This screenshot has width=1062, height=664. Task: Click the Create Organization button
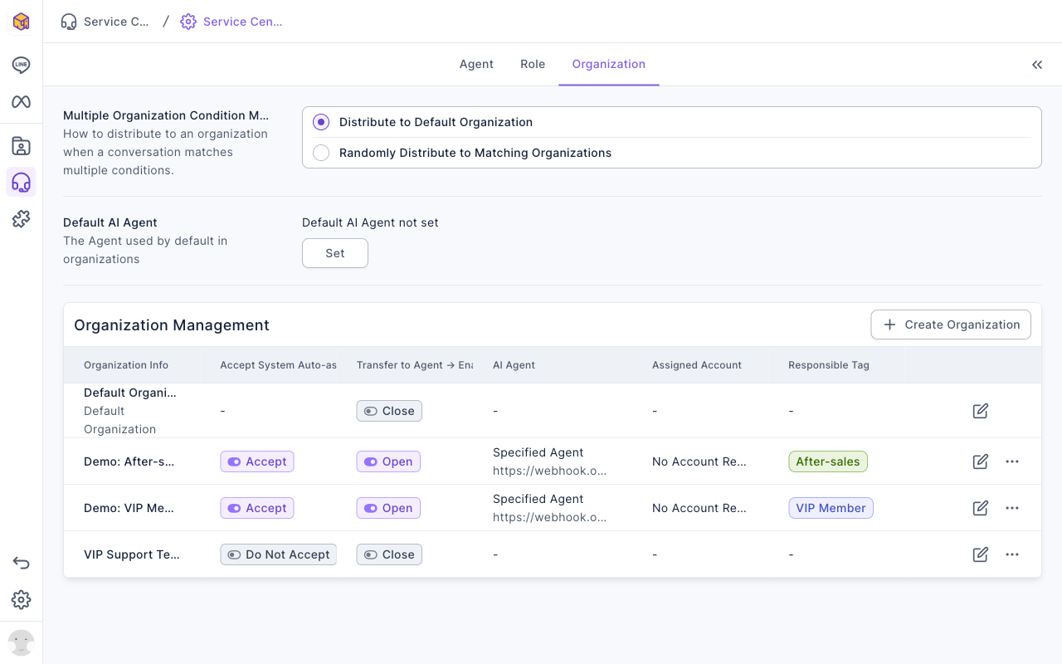coord(951,325)
